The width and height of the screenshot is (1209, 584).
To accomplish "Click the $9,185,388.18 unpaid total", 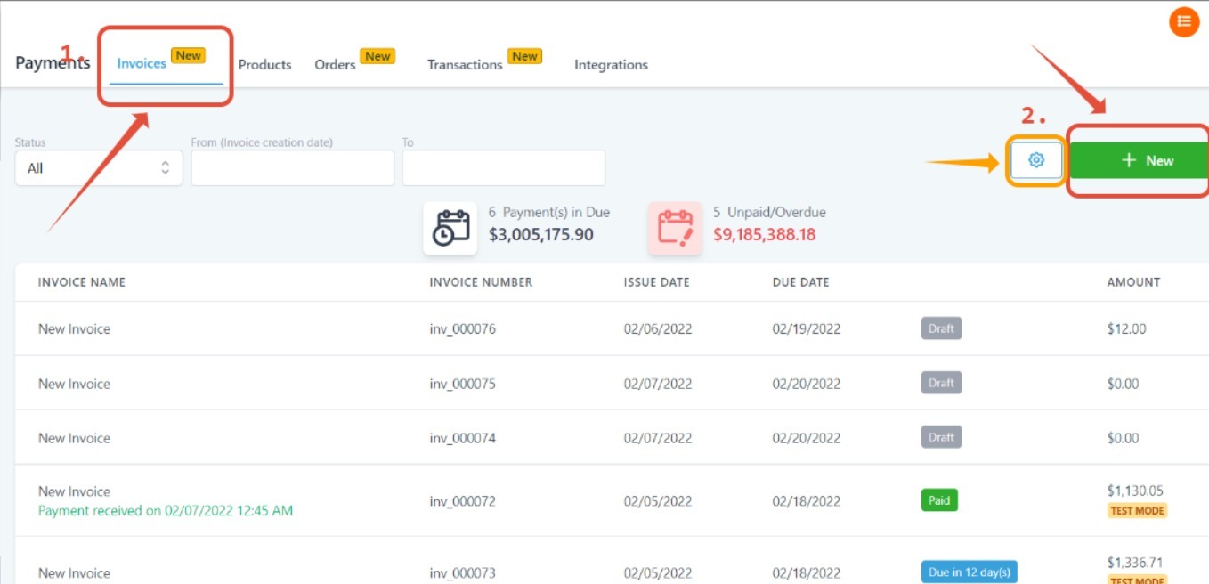I will click(765, 235).
